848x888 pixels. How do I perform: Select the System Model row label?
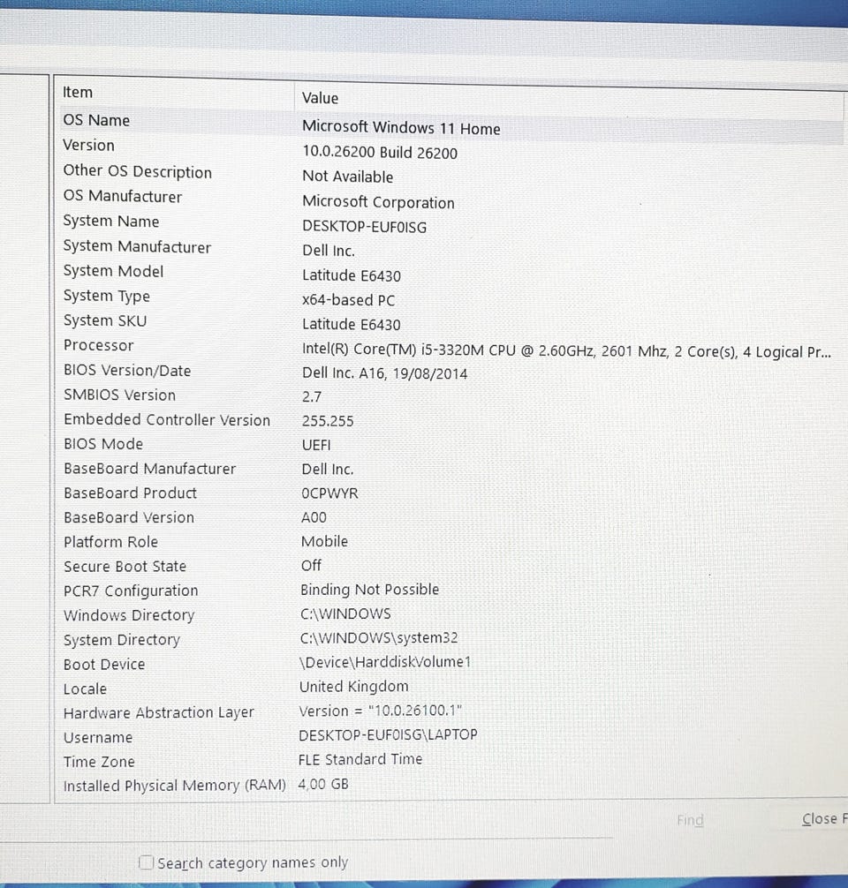tap(113, 271)
